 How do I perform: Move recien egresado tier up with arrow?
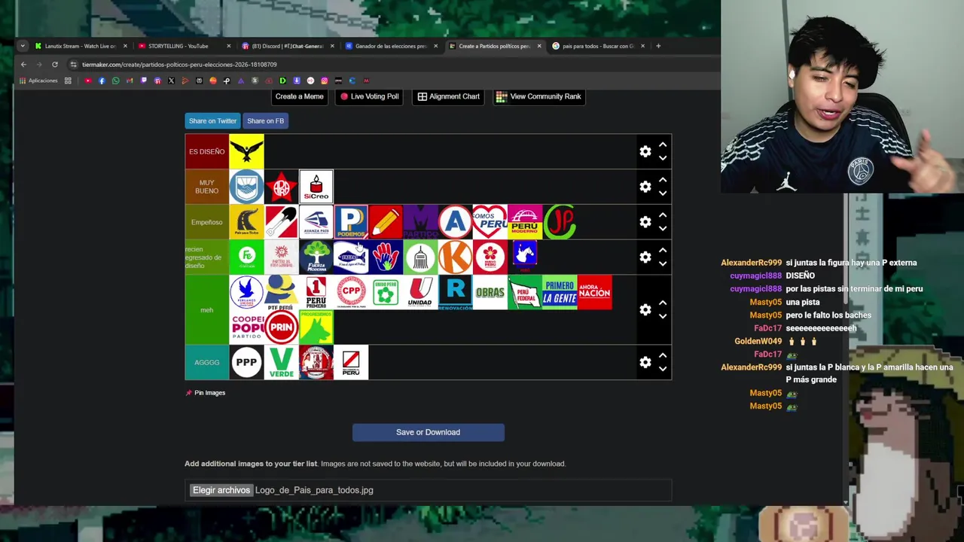coord(663,250)
